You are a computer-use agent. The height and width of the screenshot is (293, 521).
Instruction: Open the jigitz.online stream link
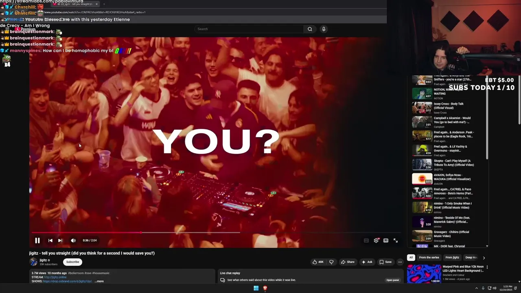55,277
